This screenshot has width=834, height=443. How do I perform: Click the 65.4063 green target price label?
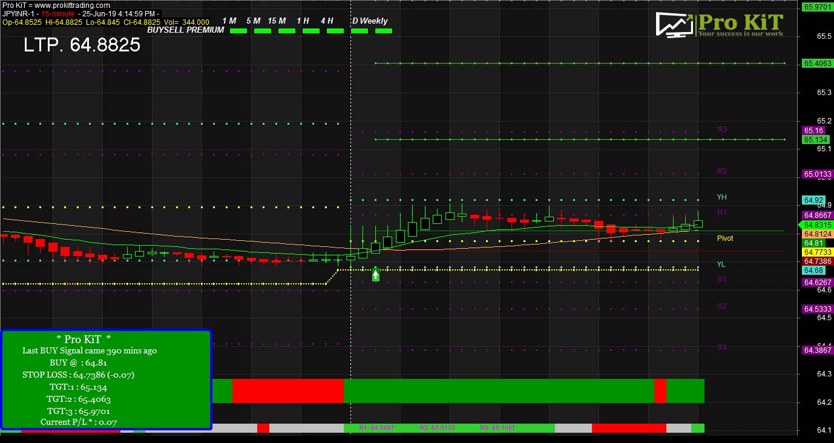point(815,62)
